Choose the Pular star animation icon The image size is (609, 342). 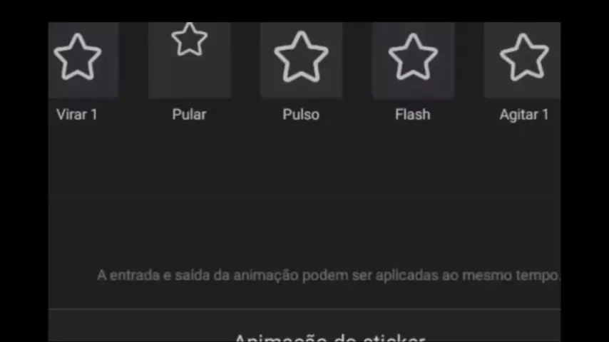point(190,38)
